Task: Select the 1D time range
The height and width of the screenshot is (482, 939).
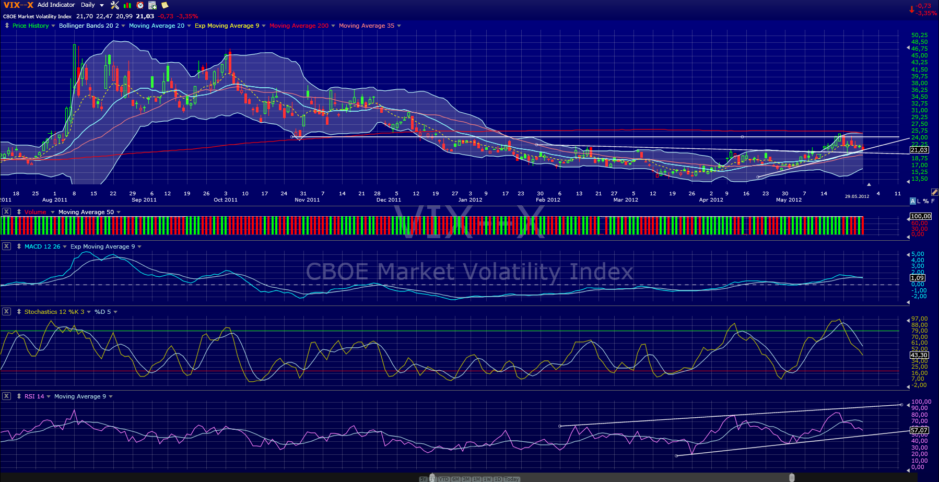Action: coord(498,479)
